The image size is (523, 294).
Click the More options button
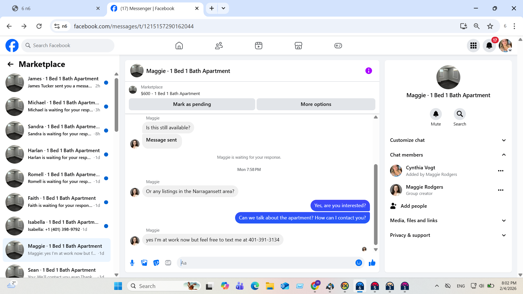coord(316,104)
